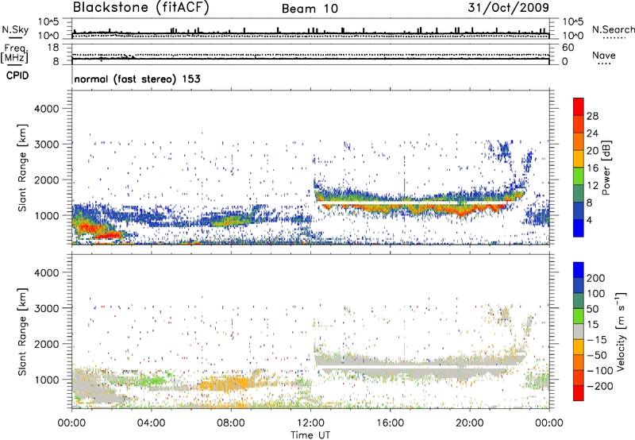Click the 200 tick on velocity colorbar
The width and height of the screenshot is (635, 440).
pyautogui.click(x=596, y=278)
